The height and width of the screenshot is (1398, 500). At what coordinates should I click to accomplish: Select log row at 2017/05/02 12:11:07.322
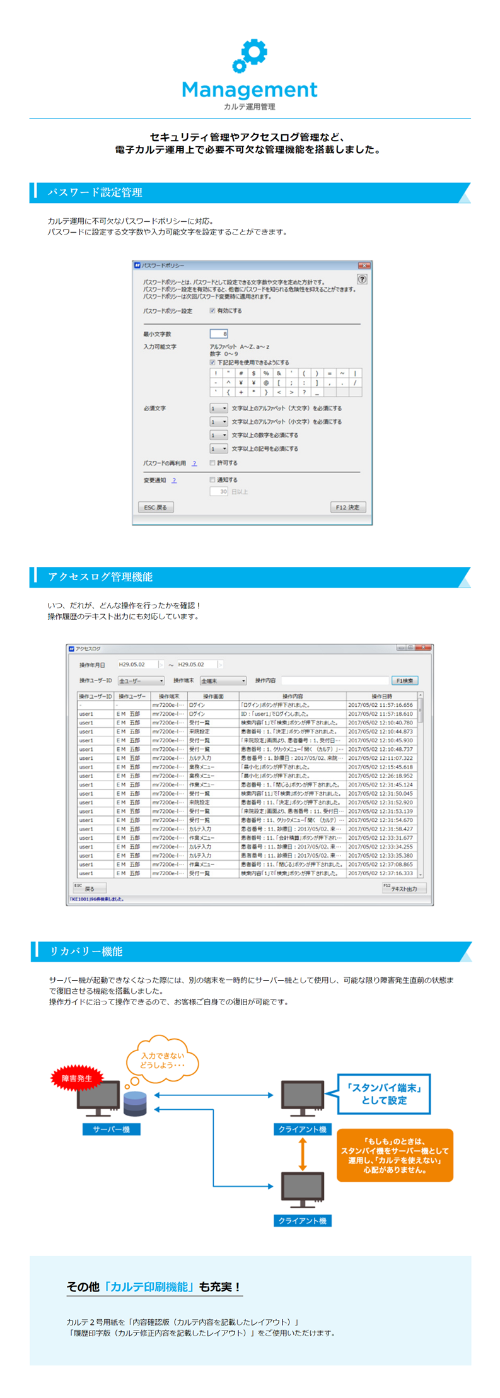click(x=247, y=758)
